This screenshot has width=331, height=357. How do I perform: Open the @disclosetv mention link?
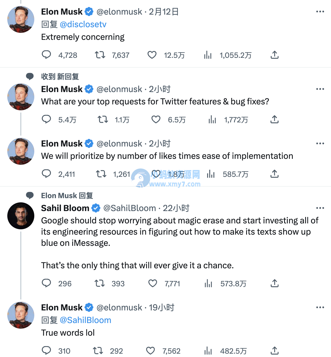click(83, 24)
